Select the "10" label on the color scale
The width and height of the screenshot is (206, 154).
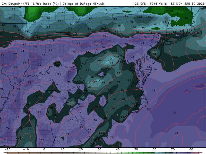[x=63, y=149]
